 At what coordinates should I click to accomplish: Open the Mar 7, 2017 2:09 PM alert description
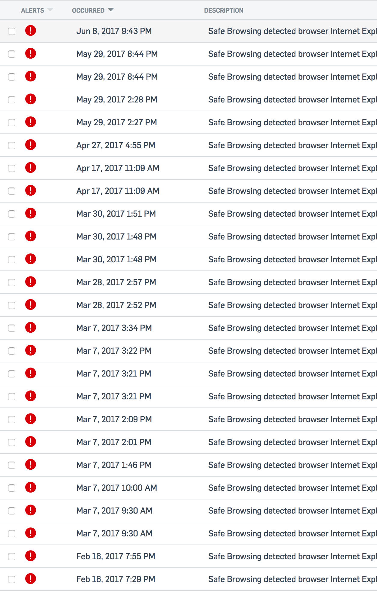(292, 419)
